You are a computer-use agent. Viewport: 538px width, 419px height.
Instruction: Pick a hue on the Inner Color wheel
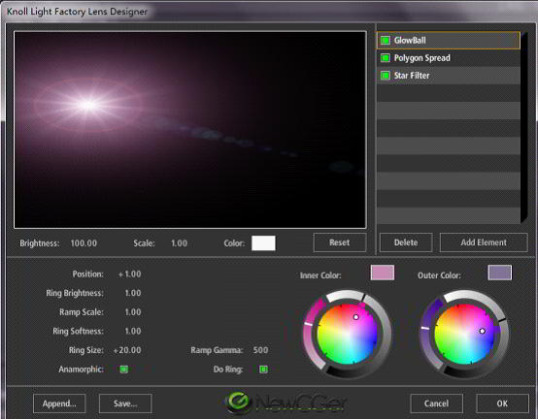click(348, 334)
